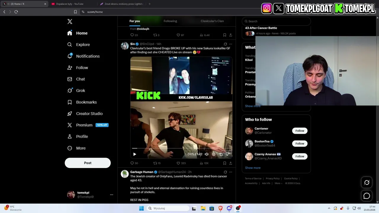Like $in's post with 323 likes
379x213 pixels.
[181, 163]
